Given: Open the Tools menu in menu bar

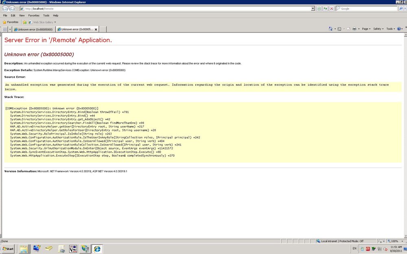Looking at the screenshot, I should pyautogui.click(x=46, y=15).
